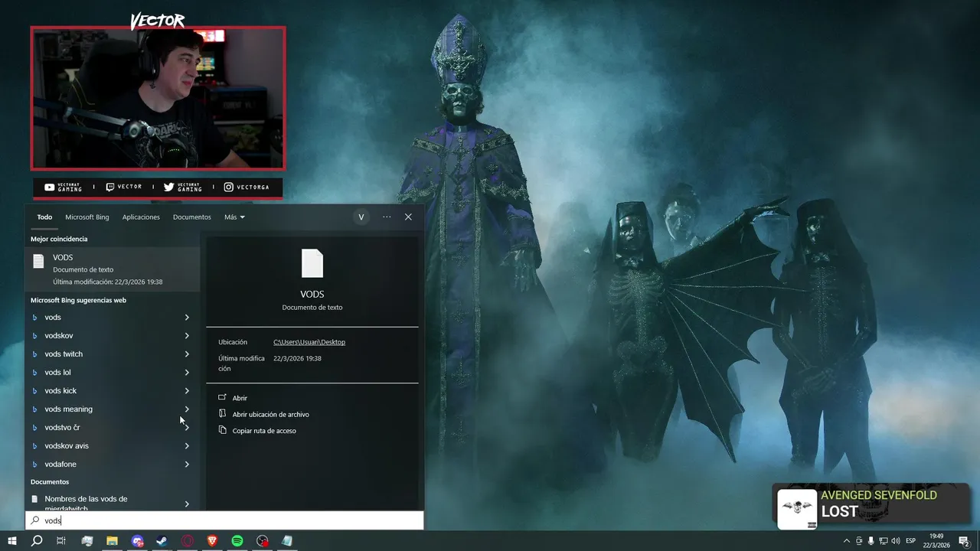The height and width of the screenshot is (551, 980).
Task: Click the microphone tray icon
Action: (x=871, y=541)
